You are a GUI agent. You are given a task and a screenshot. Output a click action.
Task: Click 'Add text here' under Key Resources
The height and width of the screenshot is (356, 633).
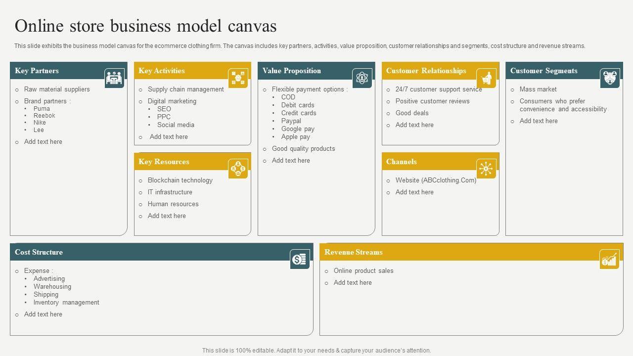(167, 216)
